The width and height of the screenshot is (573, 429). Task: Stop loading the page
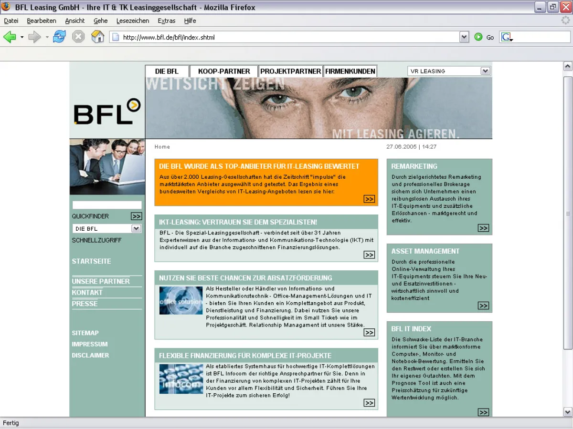tap(78, 37)
